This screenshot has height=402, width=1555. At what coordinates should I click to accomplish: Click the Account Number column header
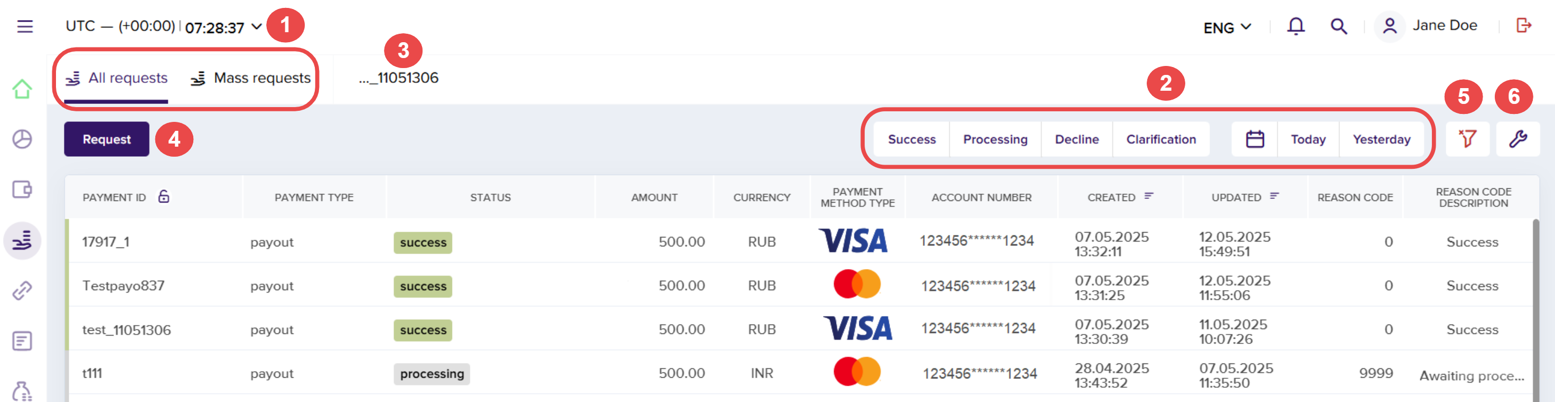981,197
